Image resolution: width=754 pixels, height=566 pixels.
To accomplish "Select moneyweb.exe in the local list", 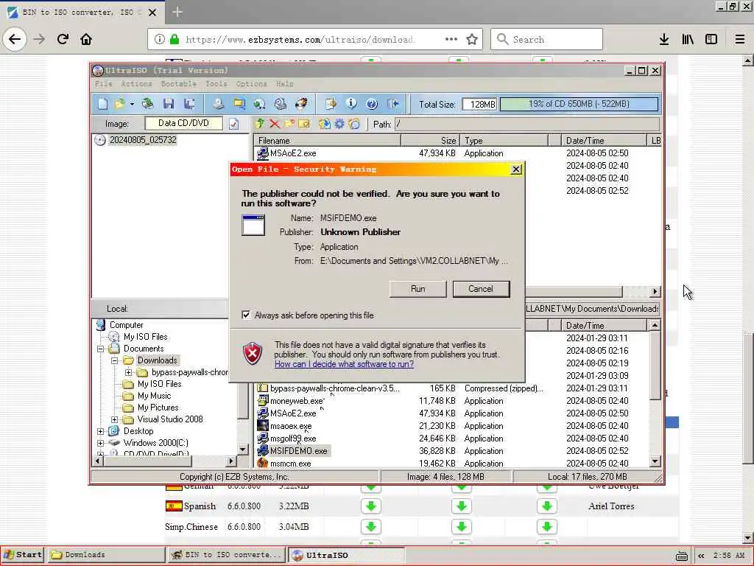I will [296, 401].
